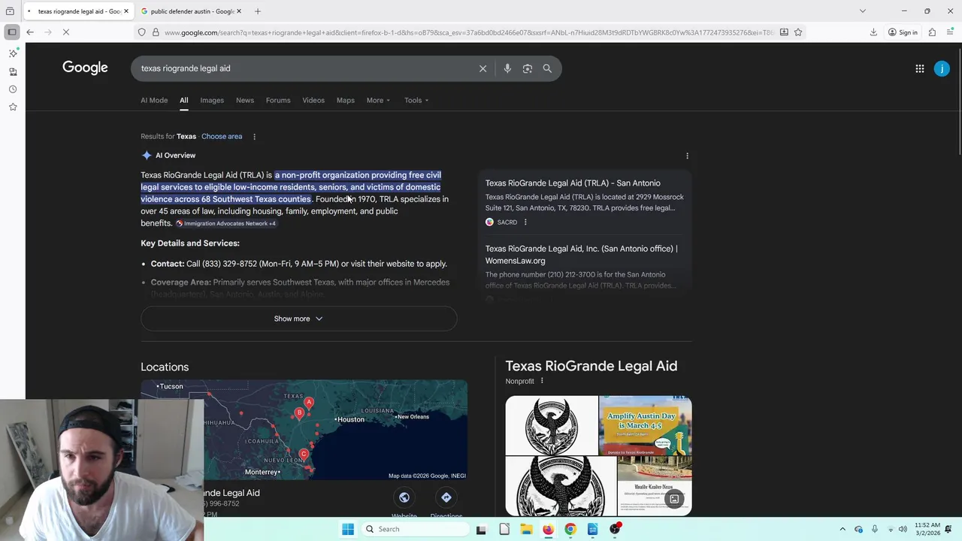Switch to public defender austin browser tab
The width and height of the screenshot is (962, 541).
pyautogui.click(x=192, y=11)
